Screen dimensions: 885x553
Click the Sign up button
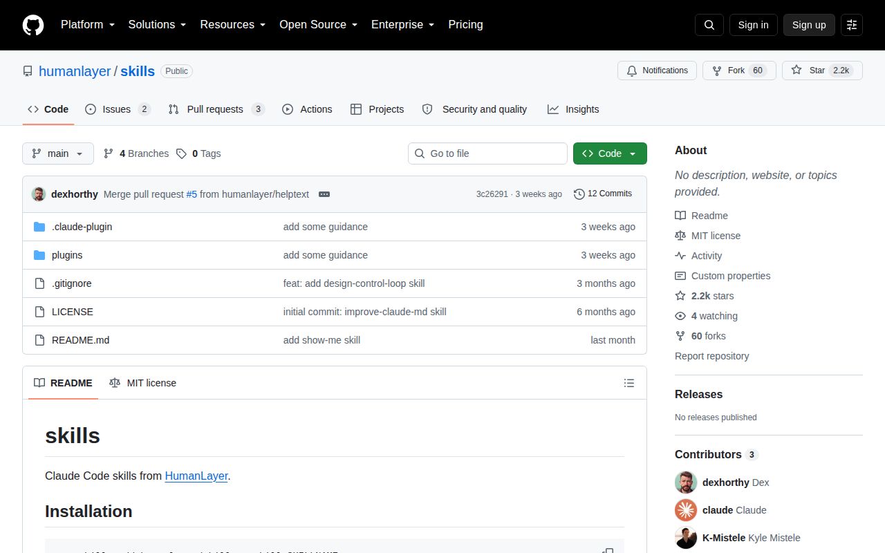pyautogui.click(x=809, y=25)
